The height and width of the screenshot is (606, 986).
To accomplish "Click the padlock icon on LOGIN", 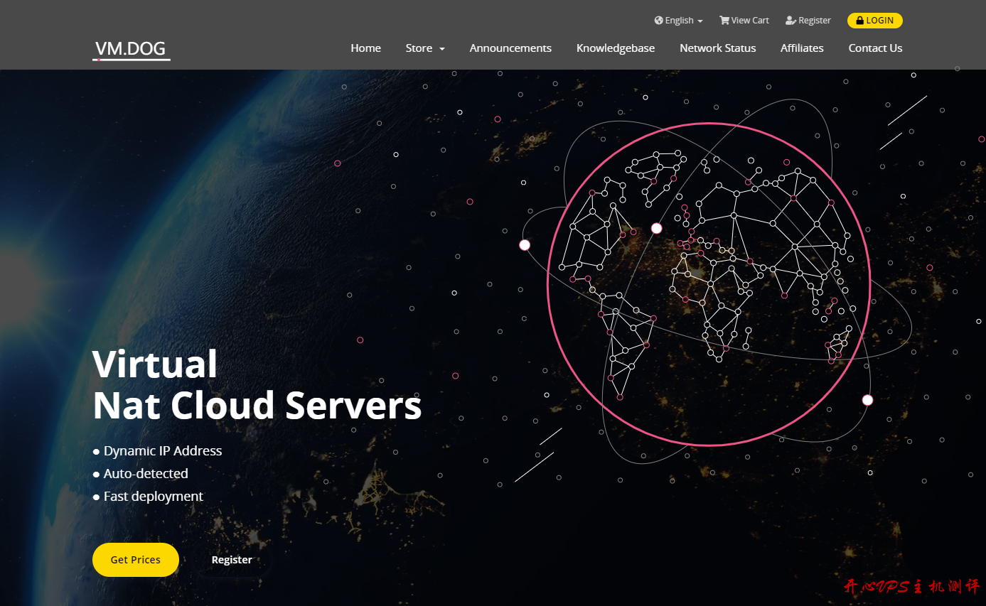I will [x=859, y=21].
